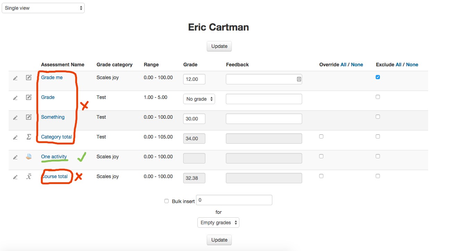Screen dimensions: 451x251
Task: Click the pencil icon for Category total
Action: click(x=15, y=137)
